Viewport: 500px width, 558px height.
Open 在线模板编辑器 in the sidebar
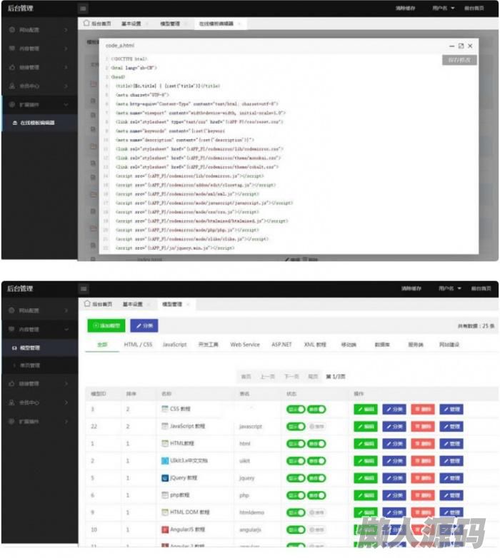pyautogui.click(x=37, y=123)
